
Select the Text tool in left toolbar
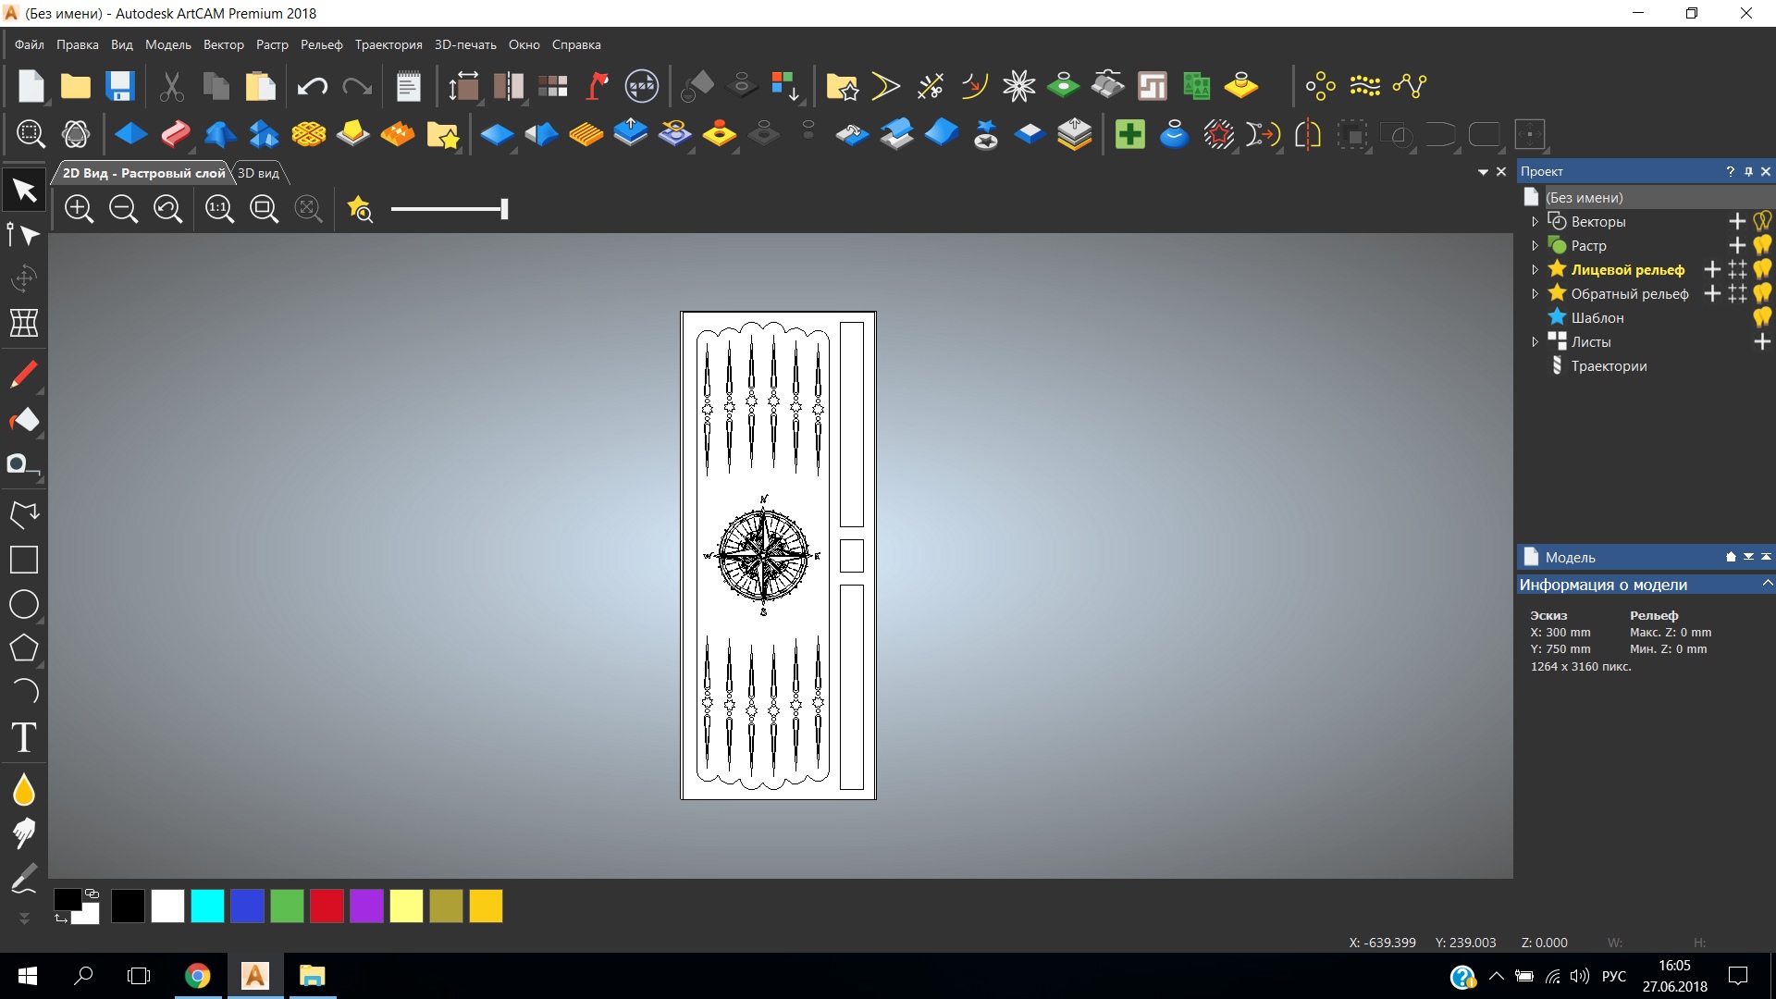point(24,738)
